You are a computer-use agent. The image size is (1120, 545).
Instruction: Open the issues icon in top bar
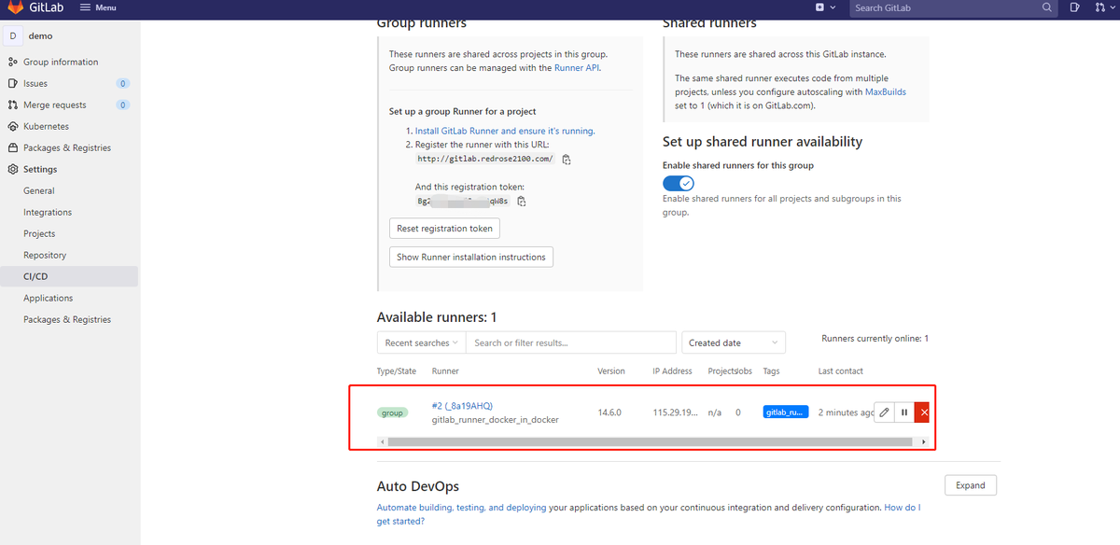click(x=1075, y=7)
